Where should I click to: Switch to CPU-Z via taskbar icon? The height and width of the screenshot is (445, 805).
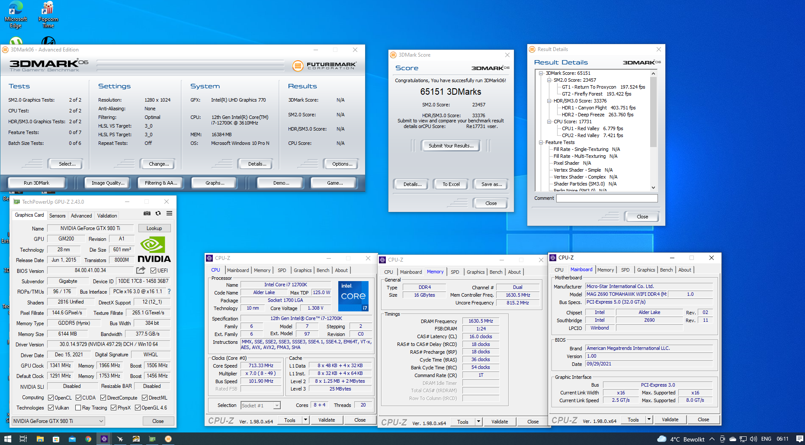point(104,439)
